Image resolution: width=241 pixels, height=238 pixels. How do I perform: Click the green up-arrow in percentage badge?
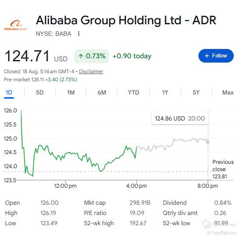click(x=81, y=56)
